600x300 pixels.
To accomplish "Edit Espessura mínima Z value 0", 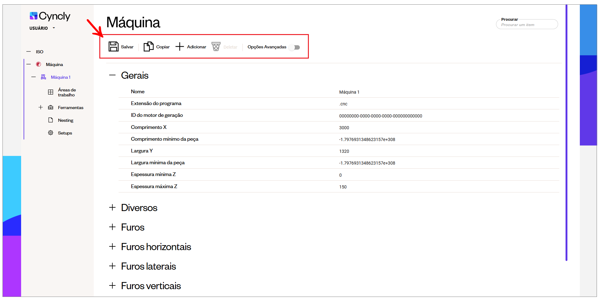I will pyautogui.click(x=341, y=175).
